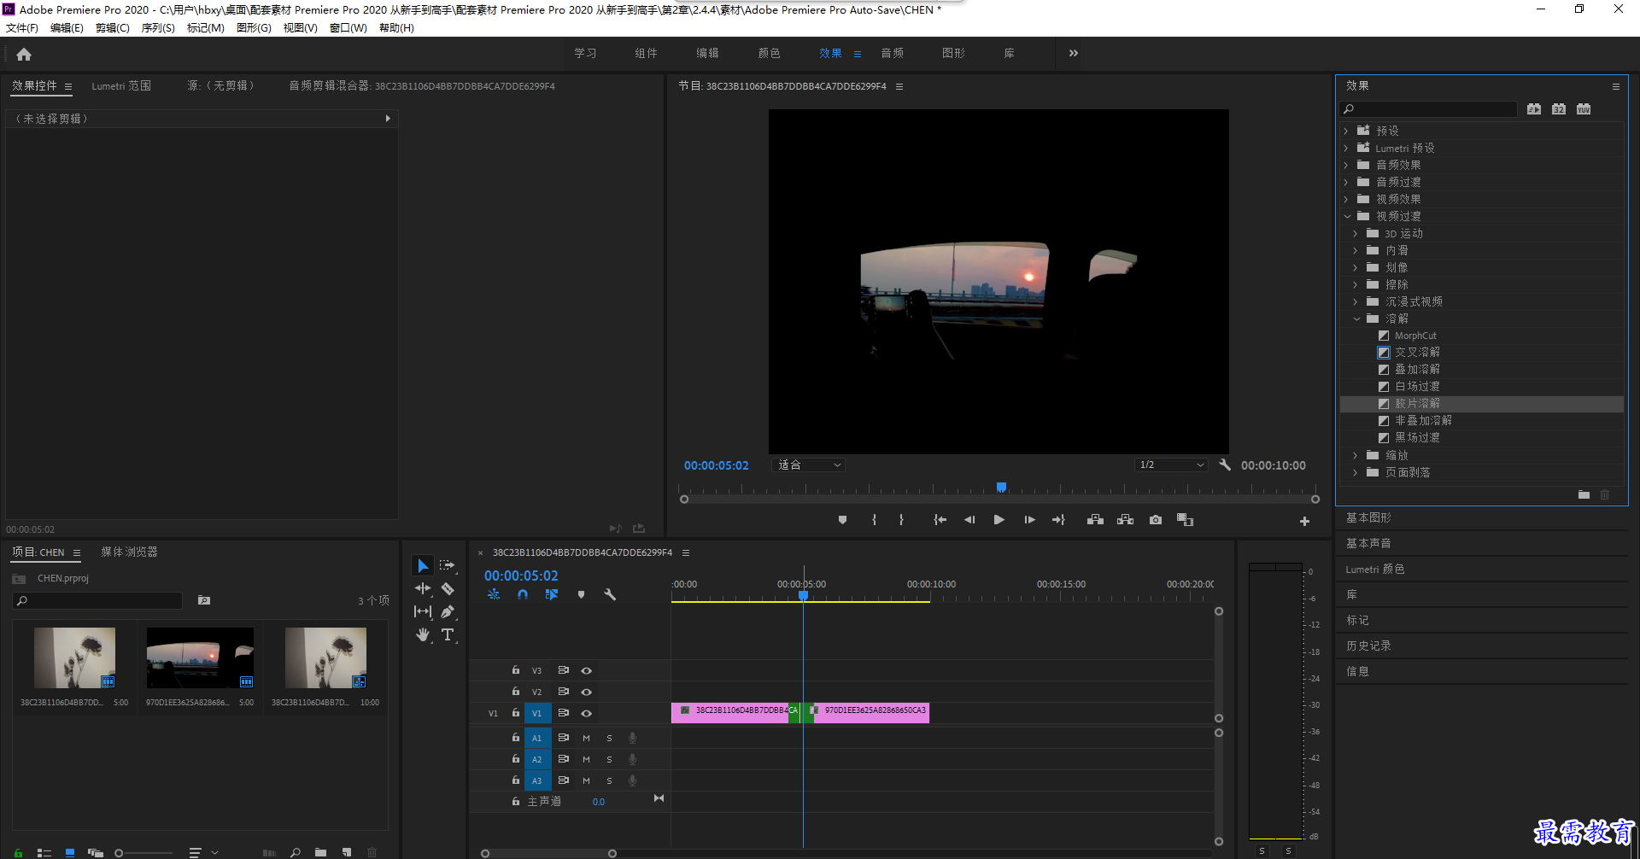The height and width of the screenshot is (859, 1640).
Task: Open the 窗口(W) menu
Action: [348, 28]
